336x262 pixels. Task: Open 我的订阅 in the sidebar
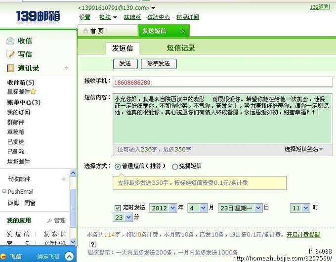pos(19,112)
